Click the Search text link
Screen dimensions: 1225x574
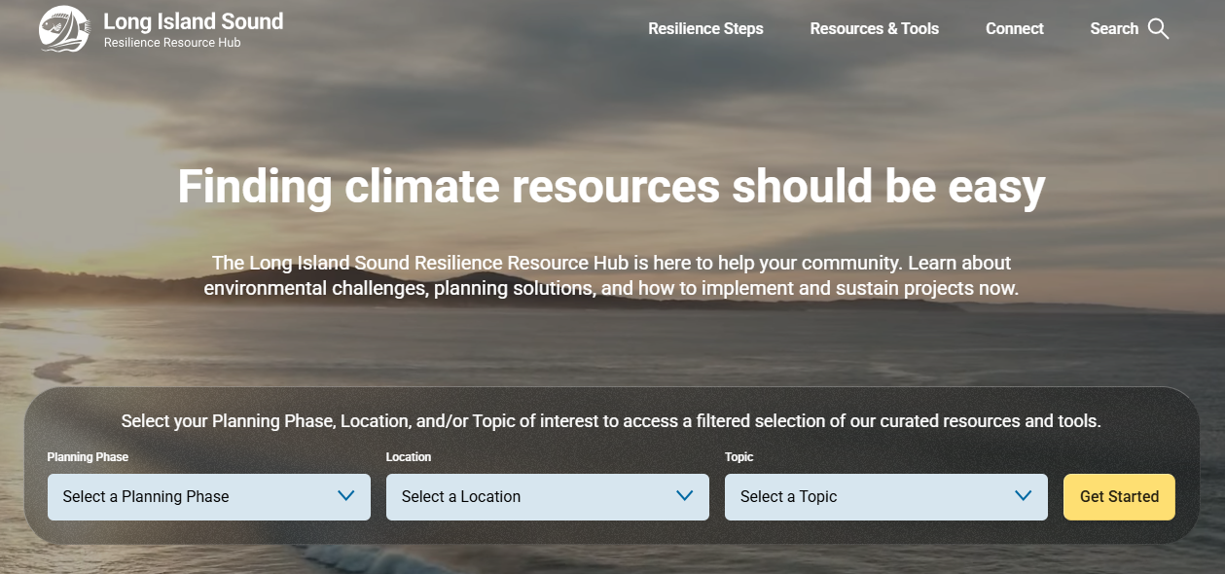1114,28
